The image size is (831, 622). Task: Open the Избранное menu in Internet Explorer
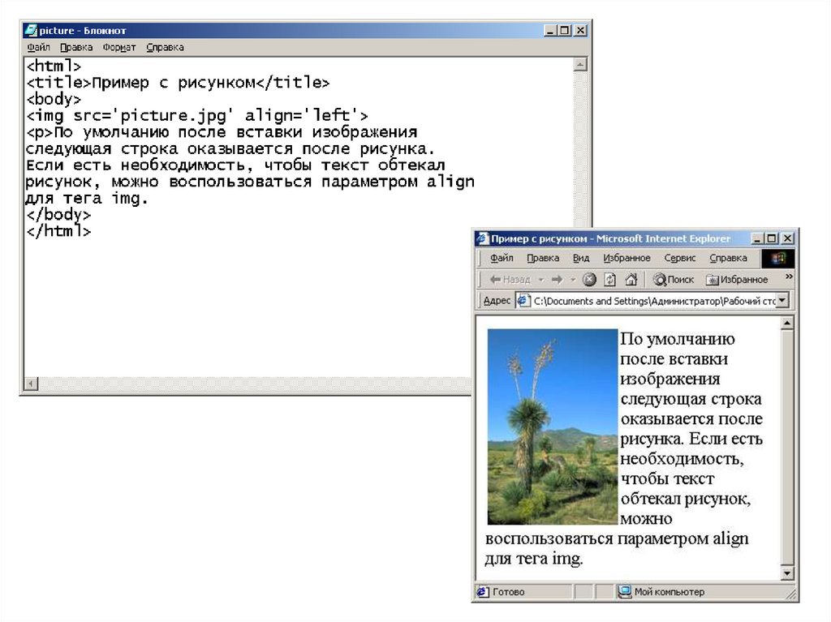(626, 258)
